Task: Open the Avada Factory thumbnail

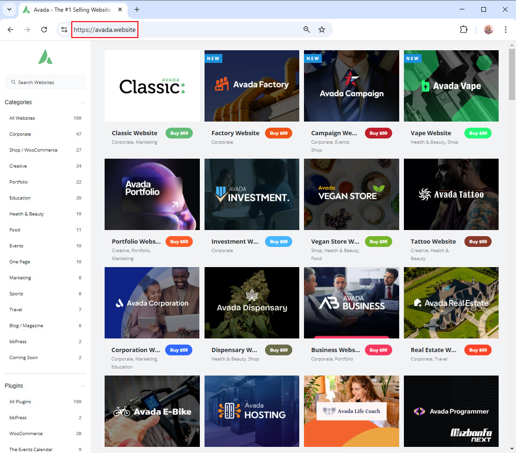Action: (x=252, y=86)
